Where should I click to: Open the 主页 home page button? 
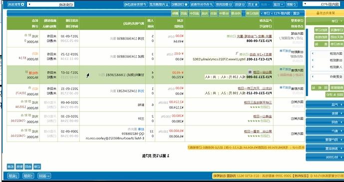pos(253,4)
